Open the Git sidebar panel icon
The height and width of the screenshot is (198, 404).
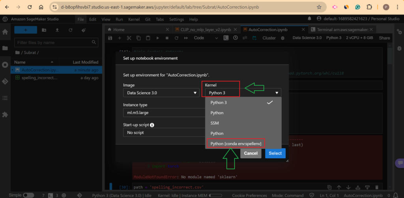pos(6,81)
